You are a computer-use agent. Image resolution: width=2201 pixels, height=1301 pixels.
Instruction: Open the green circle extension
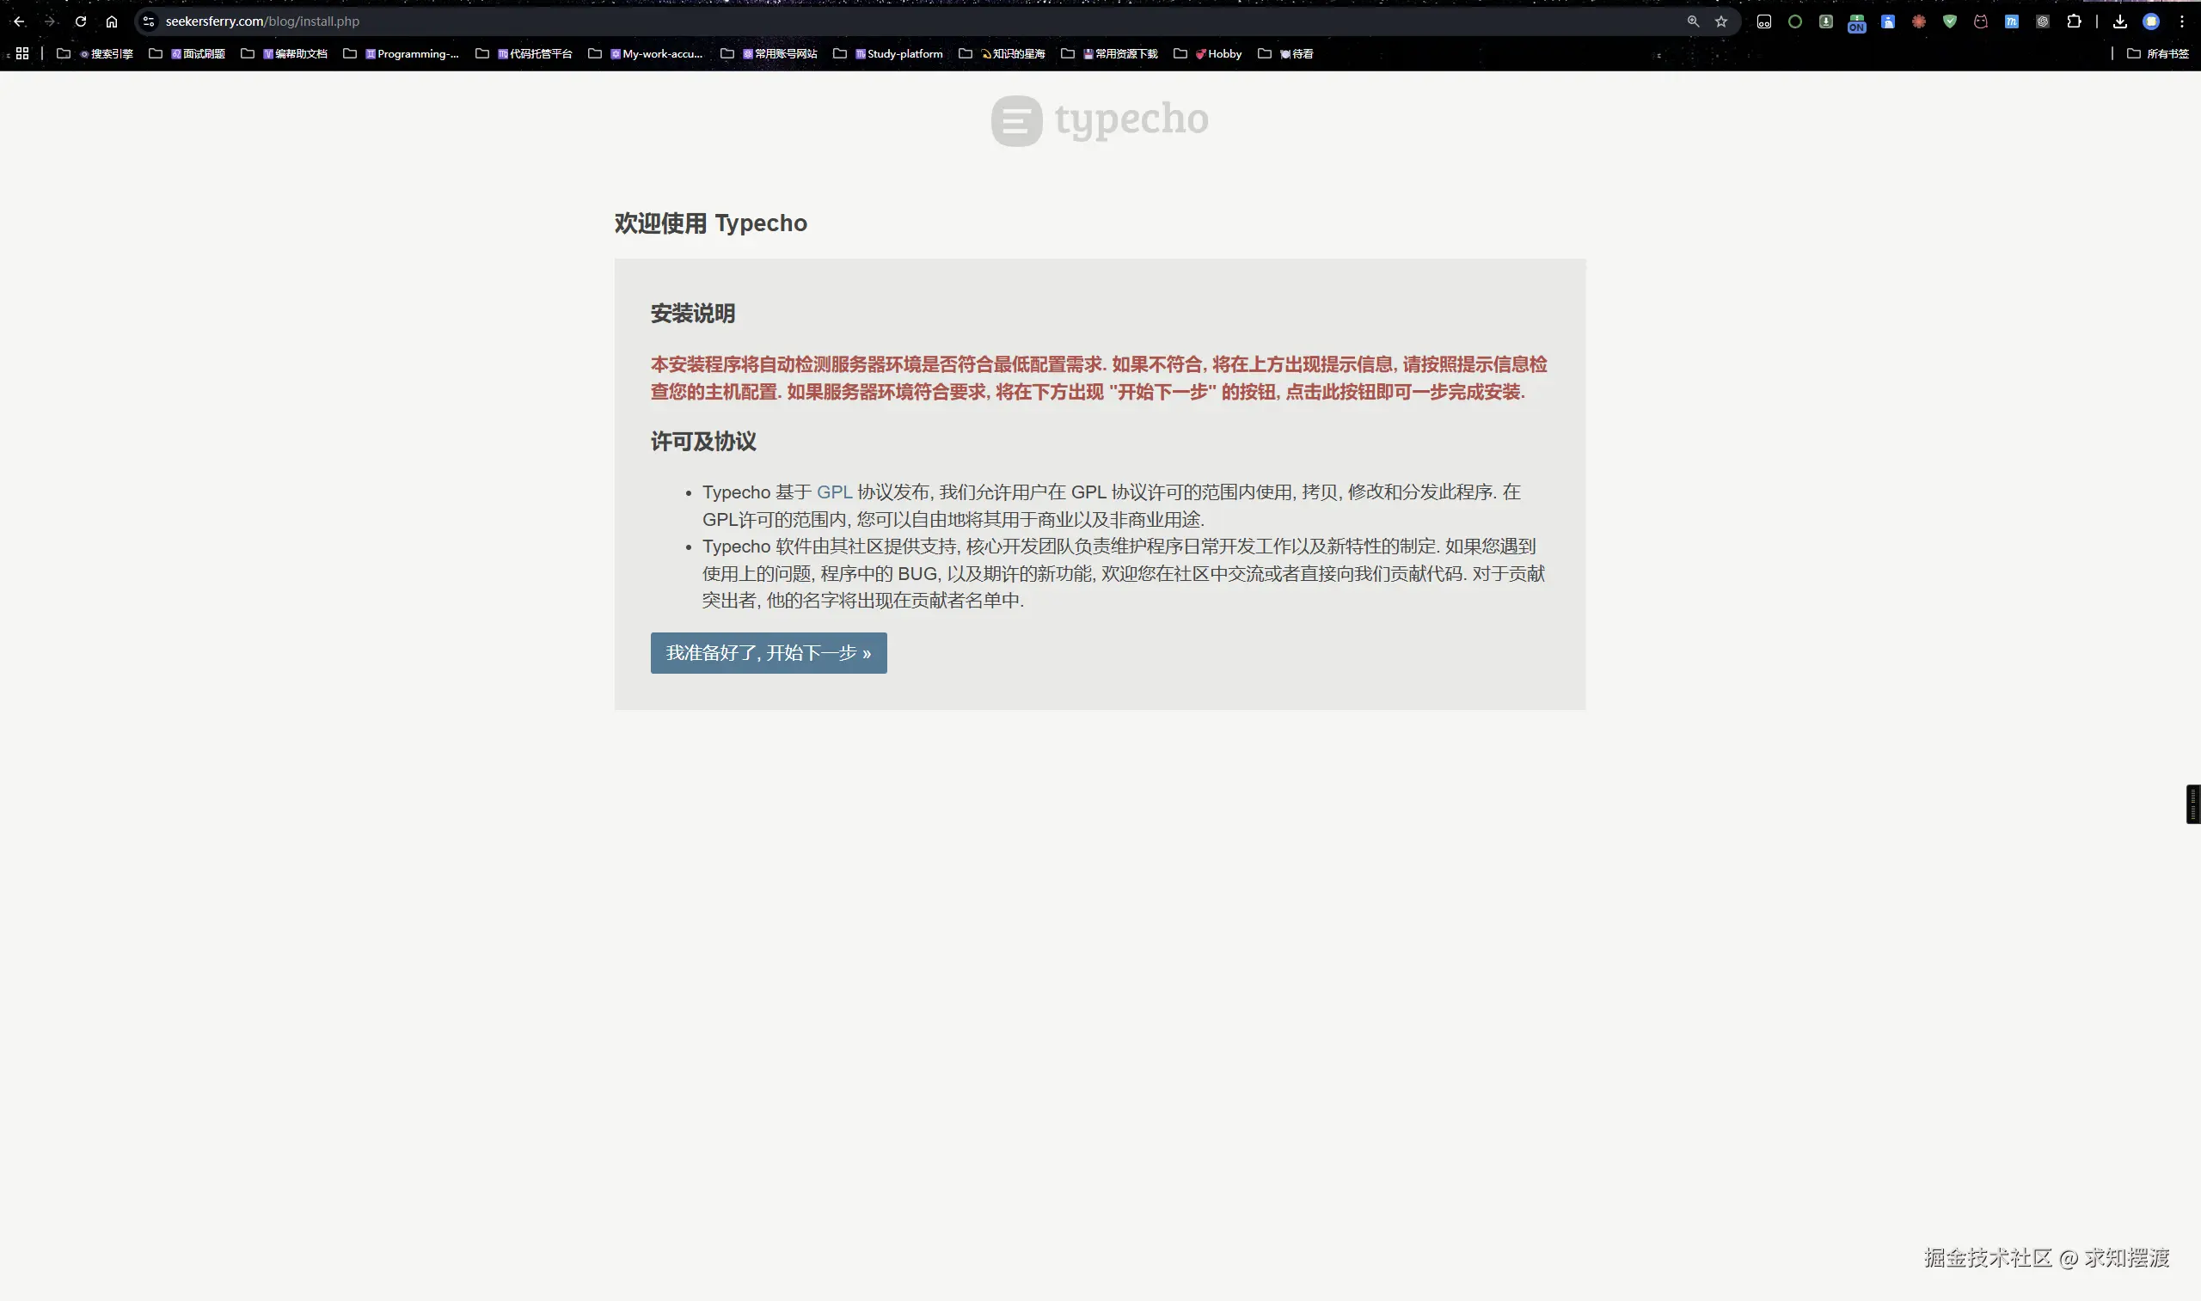(1795, 21)
